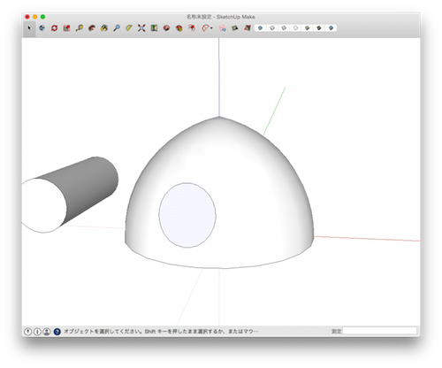Click the dark textured square toolbar icon
The height and width of the screenshot is (368, 442).
[x=235, y=28]
